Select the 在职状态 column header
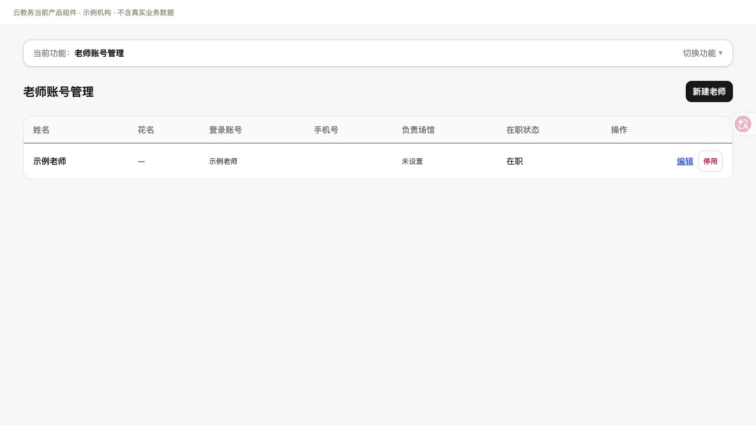Image resolution: width=756 pixels, height=425 pixels. [523, 130]
